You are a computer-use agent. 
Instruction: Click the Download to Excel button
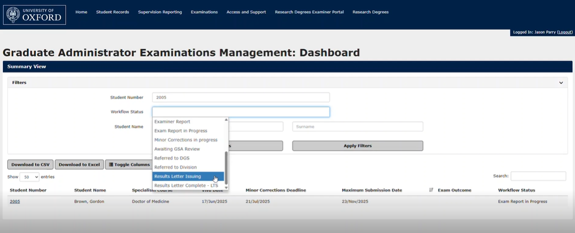79,165
